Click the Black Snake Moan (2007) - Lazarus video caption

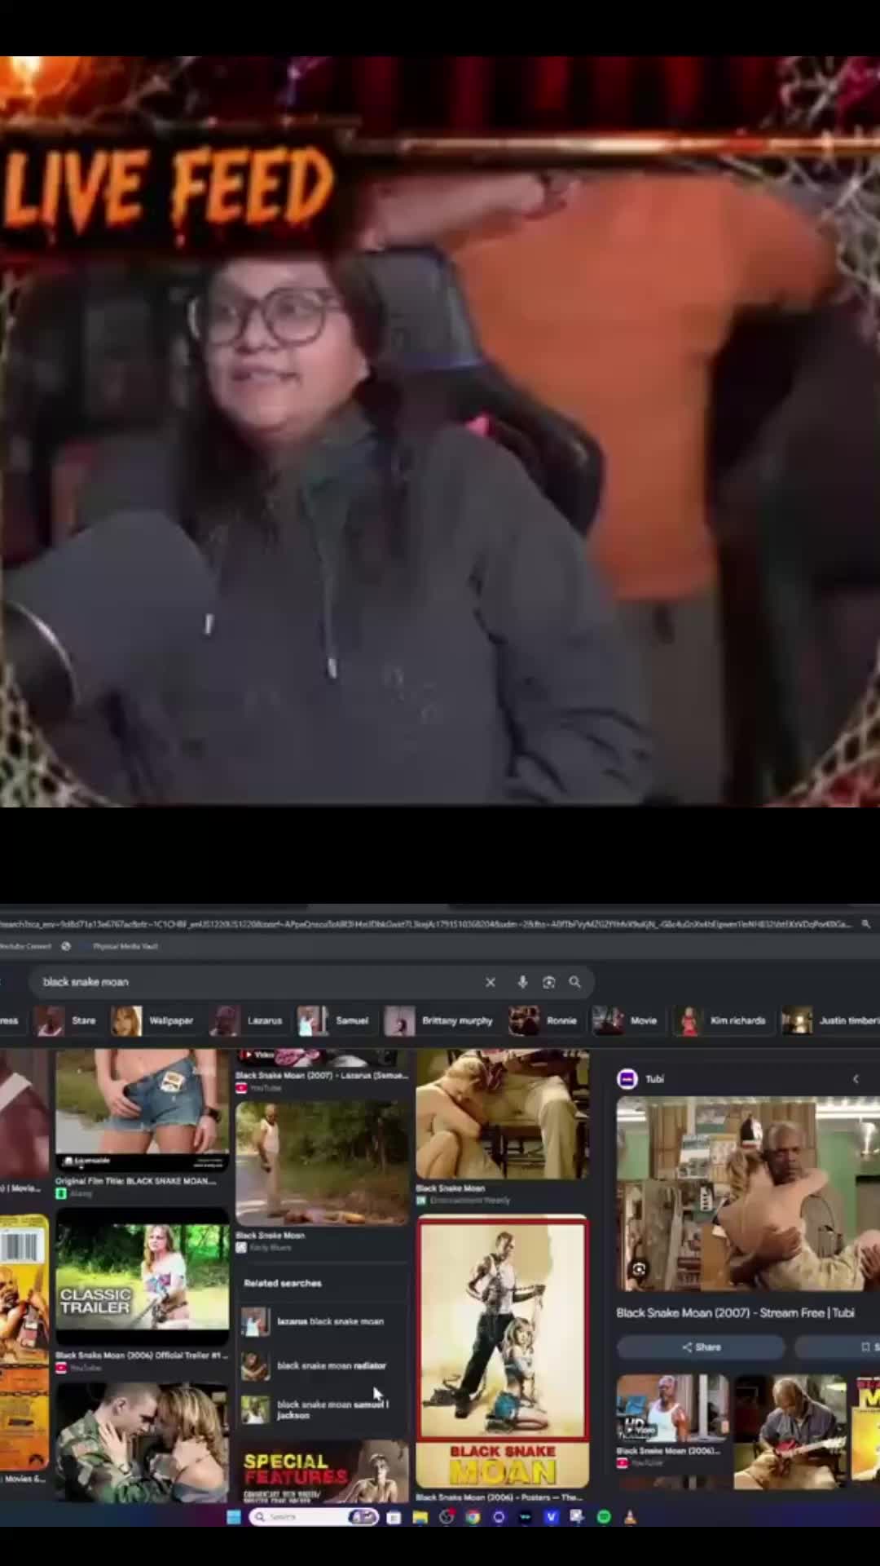(x=322, y=1075)
